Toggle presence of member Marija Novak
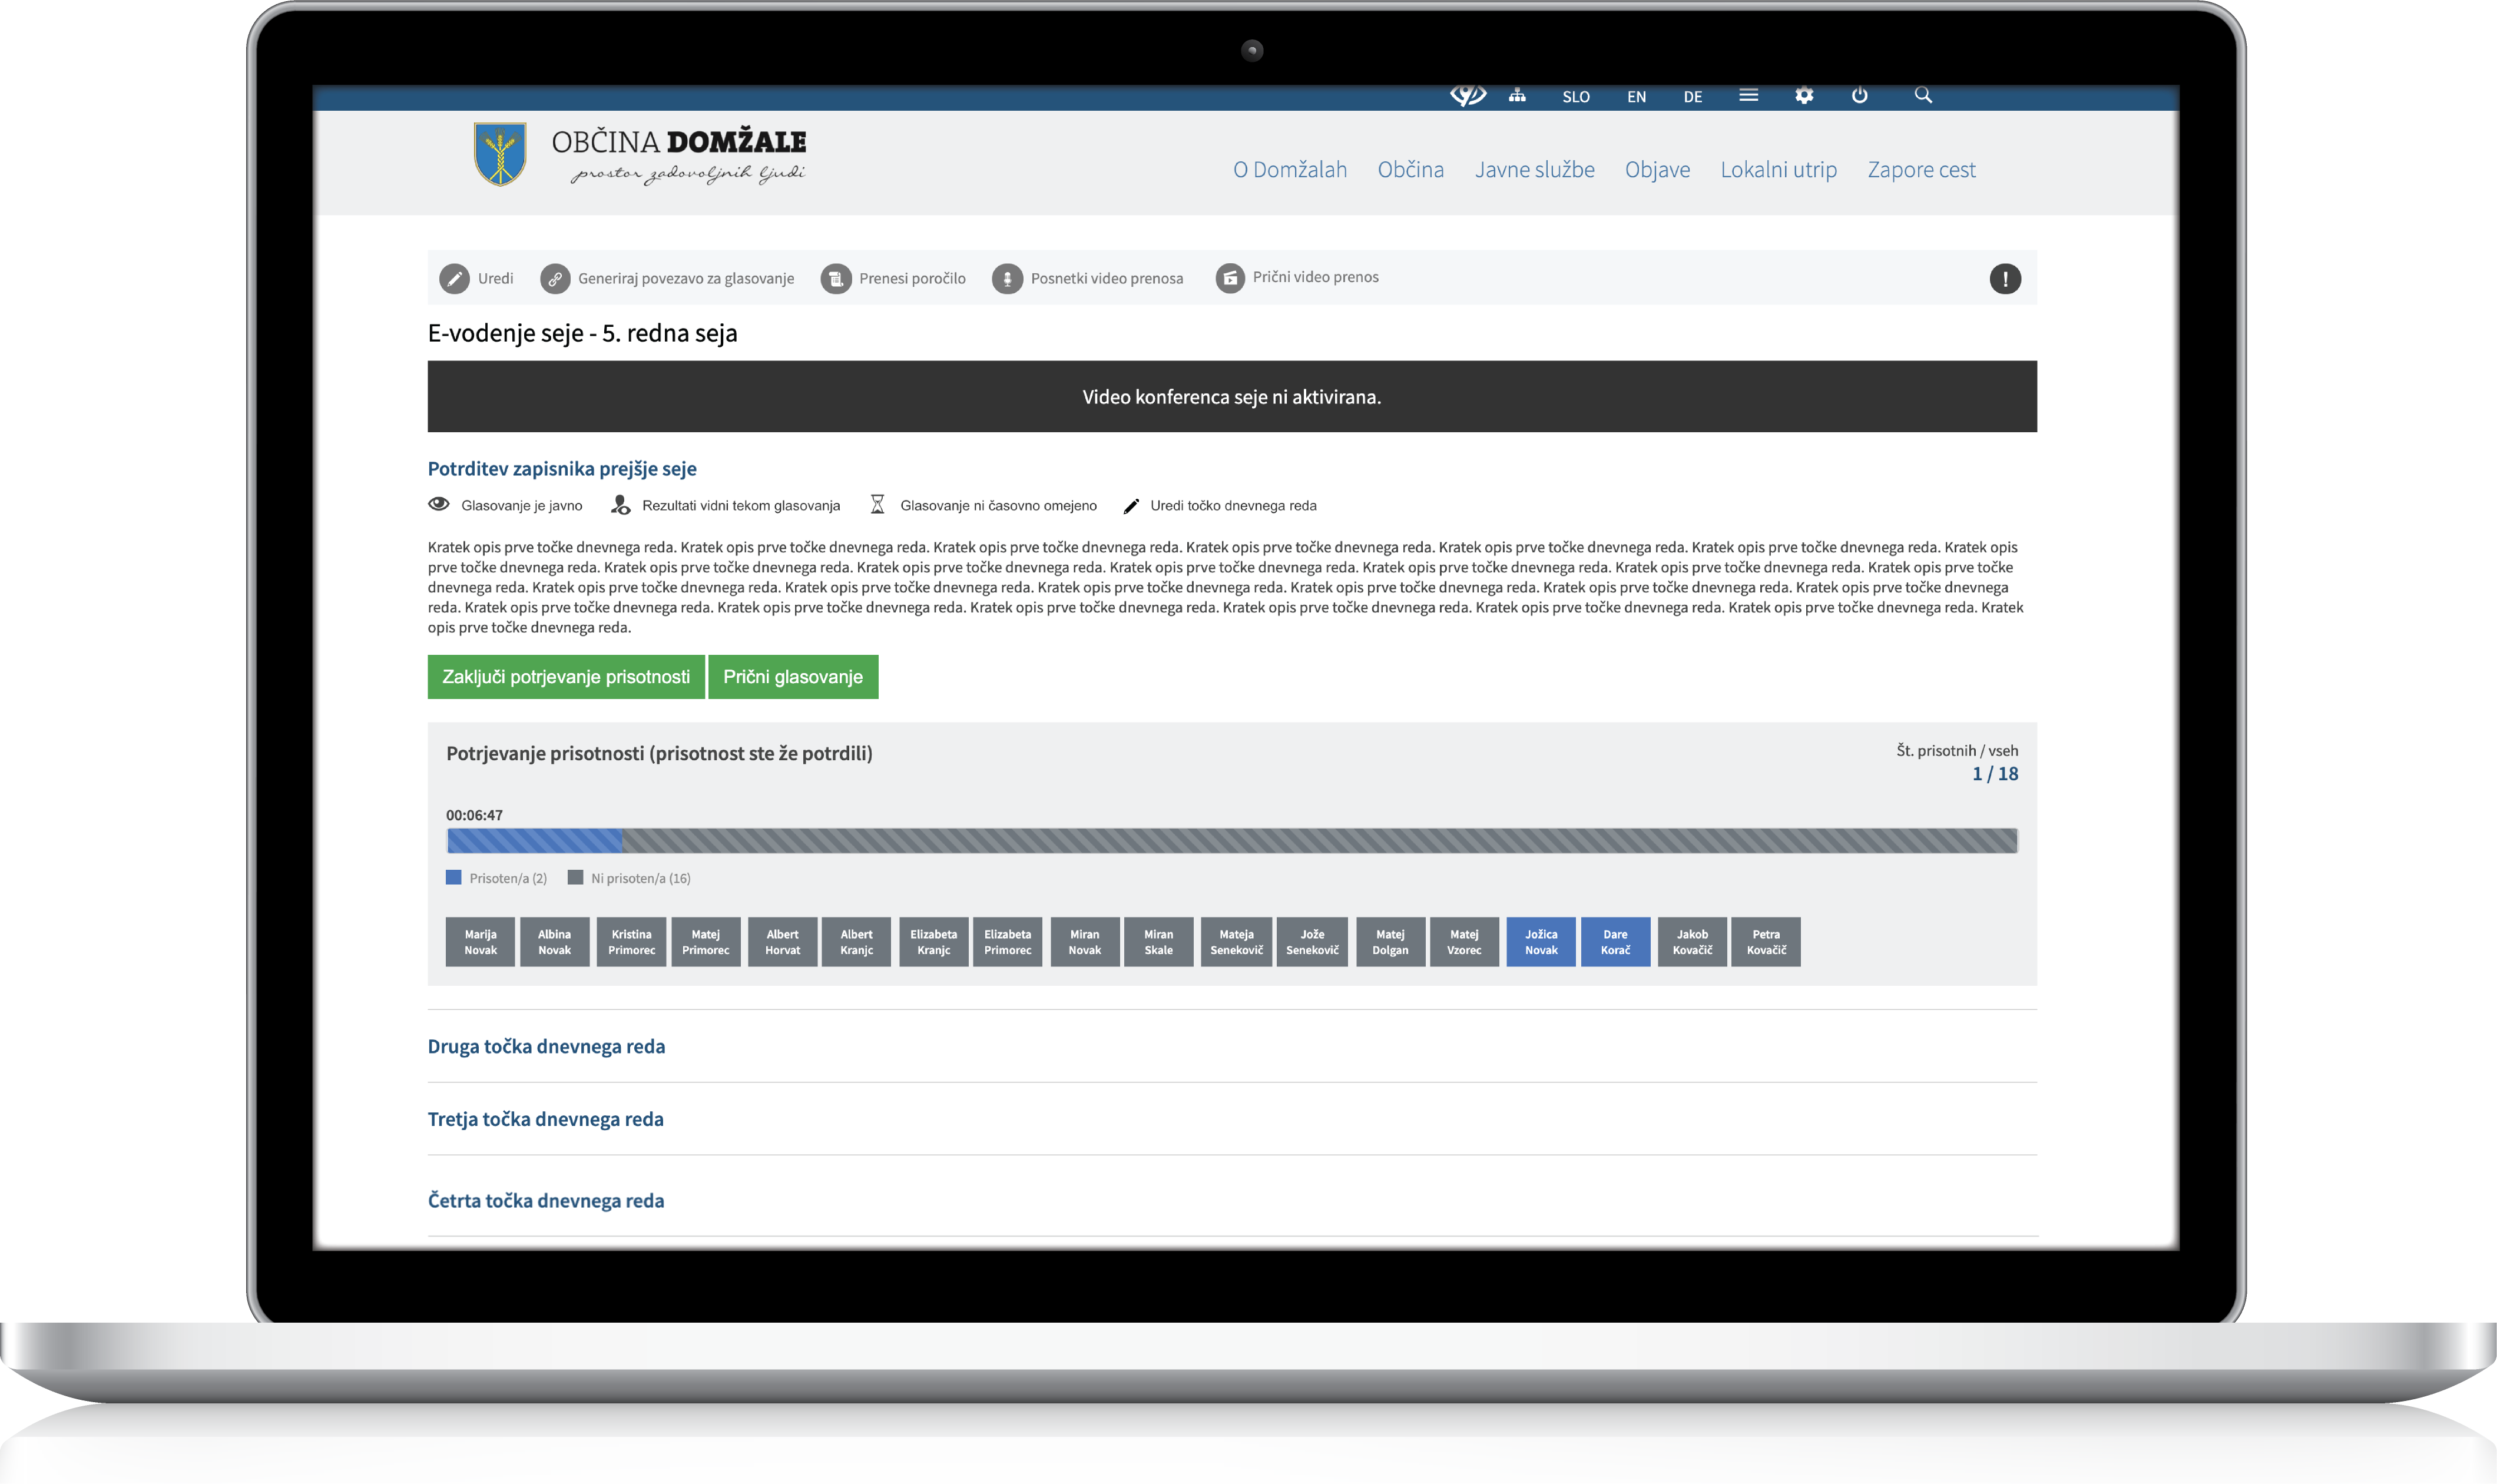 480,942
